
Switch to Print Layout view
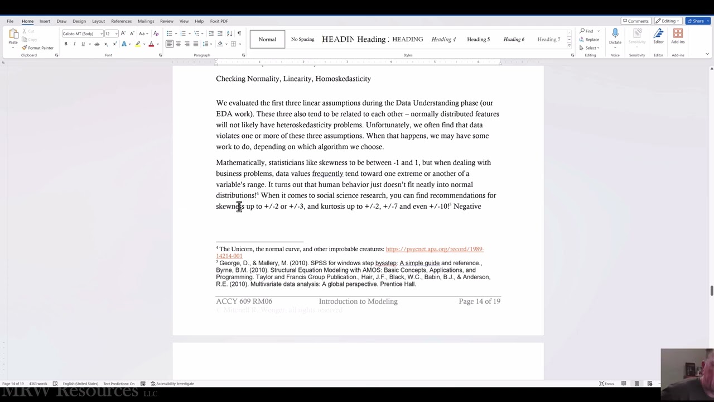tap(636, 384)
